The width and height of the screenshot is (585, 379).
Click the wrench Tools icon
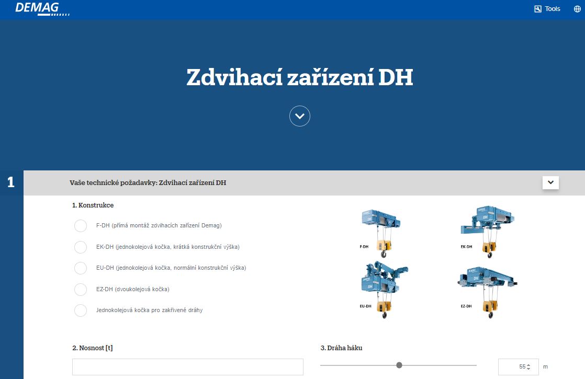pyautogui.click(x=537, y=9)
